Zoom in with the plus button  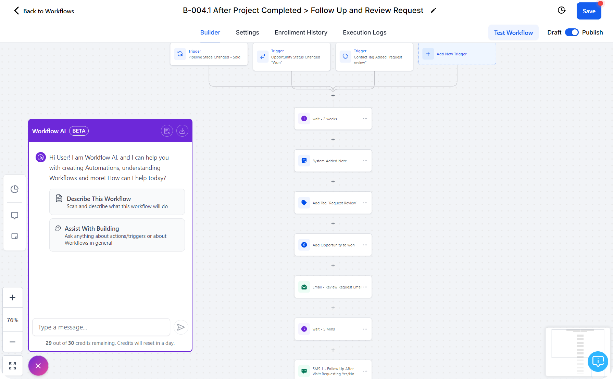pos(13,298)
